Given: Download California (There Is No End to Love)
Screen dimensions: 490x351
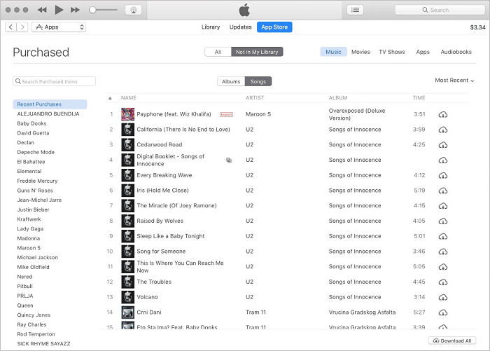Looking at the screenshot, I should [x=443, y=130].
